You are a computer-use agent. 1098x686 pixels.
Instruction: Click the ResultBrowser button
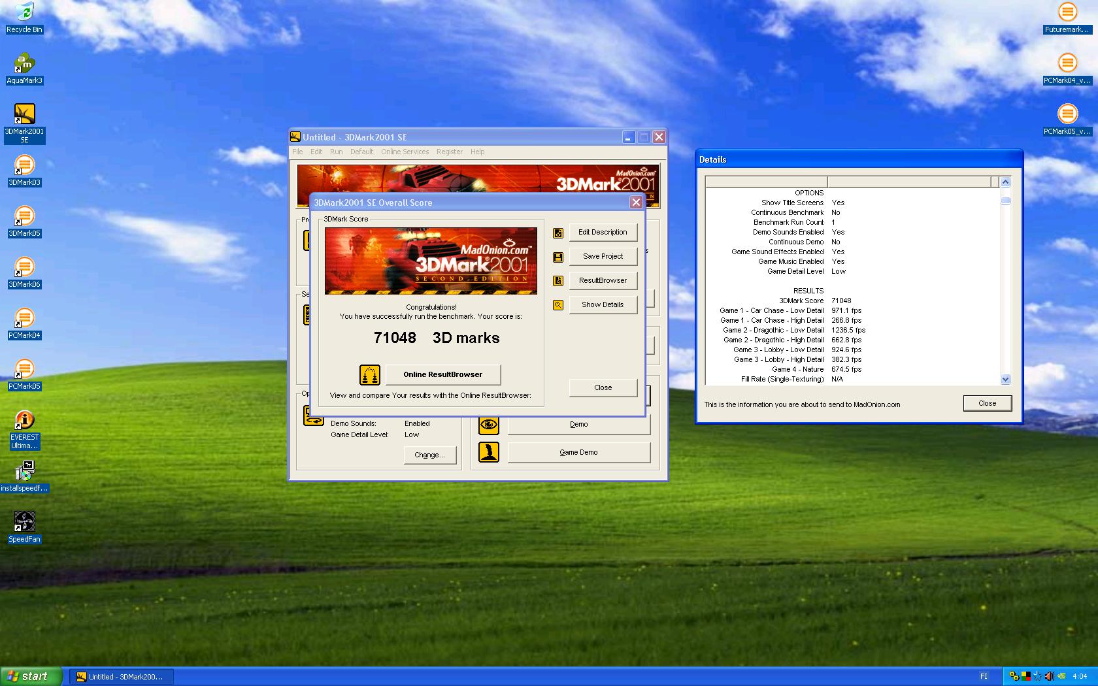click(x=603, y=280)
